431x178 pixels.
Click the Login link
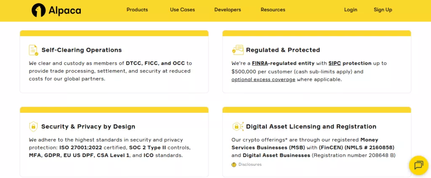351,10
